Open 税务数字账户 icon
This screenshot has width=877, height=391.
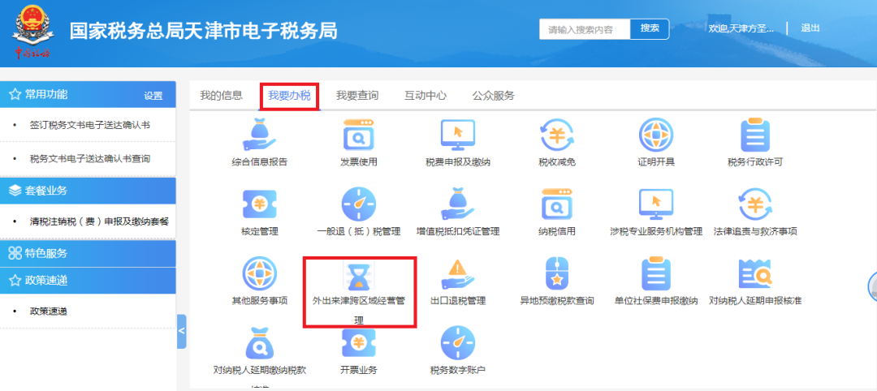[458, 343]
